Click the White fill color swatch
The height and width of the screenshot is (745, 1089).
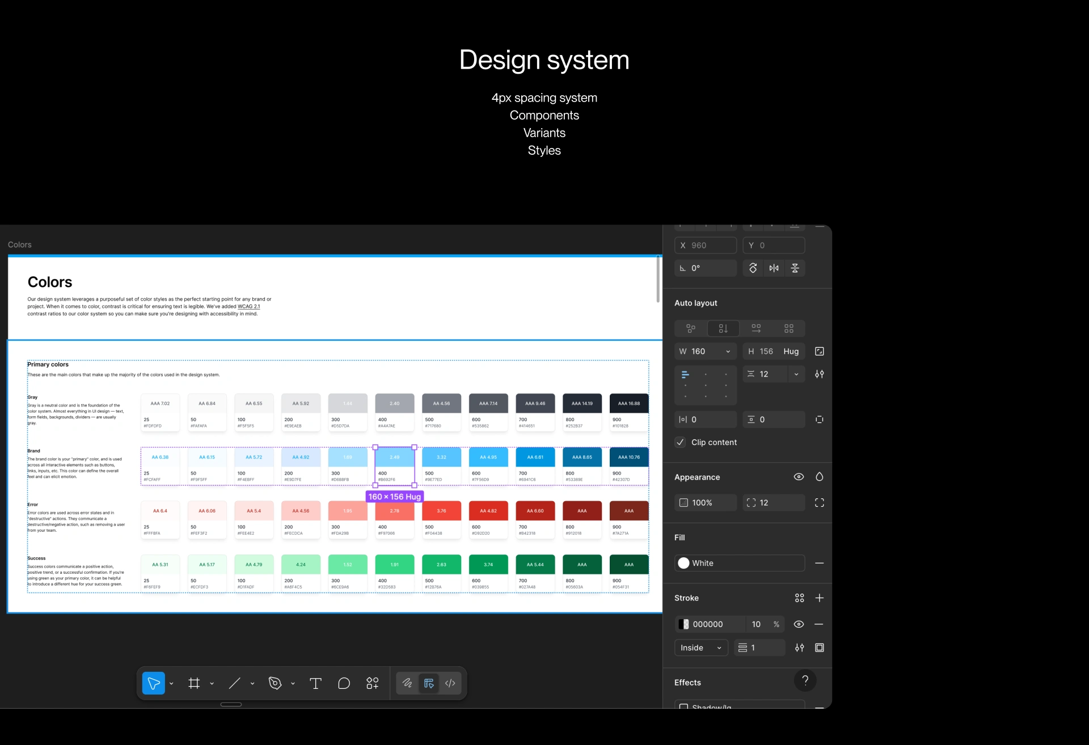(683, 563)
